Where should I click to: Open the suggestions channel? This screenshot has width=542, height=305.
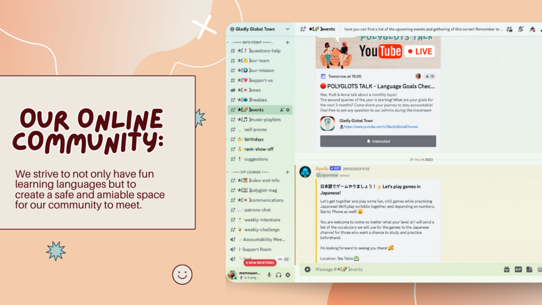click(260, 159)
